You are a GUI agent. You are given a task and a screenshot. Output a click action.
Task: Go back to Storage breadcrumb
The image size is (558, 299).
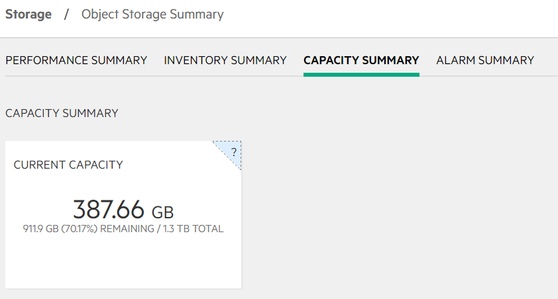pos(28,14)
